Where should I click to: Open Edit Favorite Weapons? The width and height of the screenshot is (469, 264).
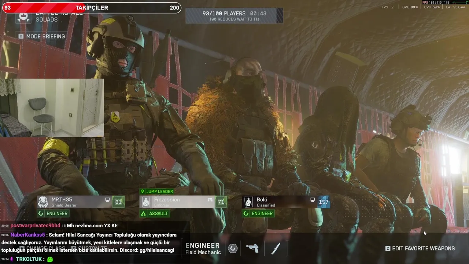coord(420,248)
